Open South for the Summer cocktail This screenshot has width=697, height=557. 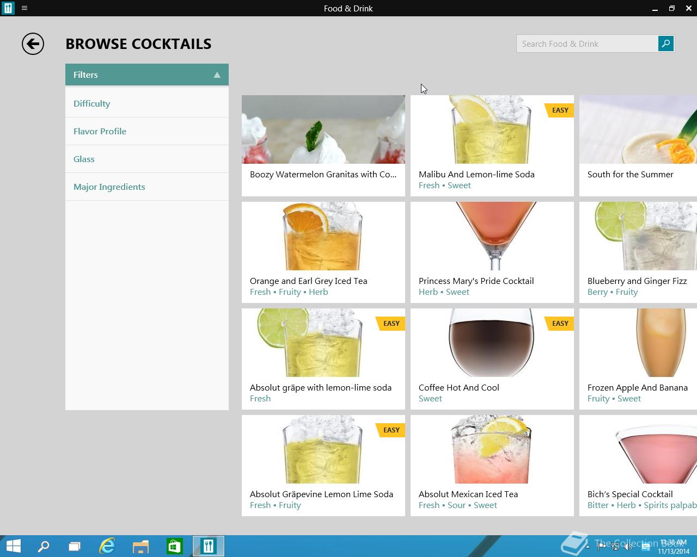638,146
